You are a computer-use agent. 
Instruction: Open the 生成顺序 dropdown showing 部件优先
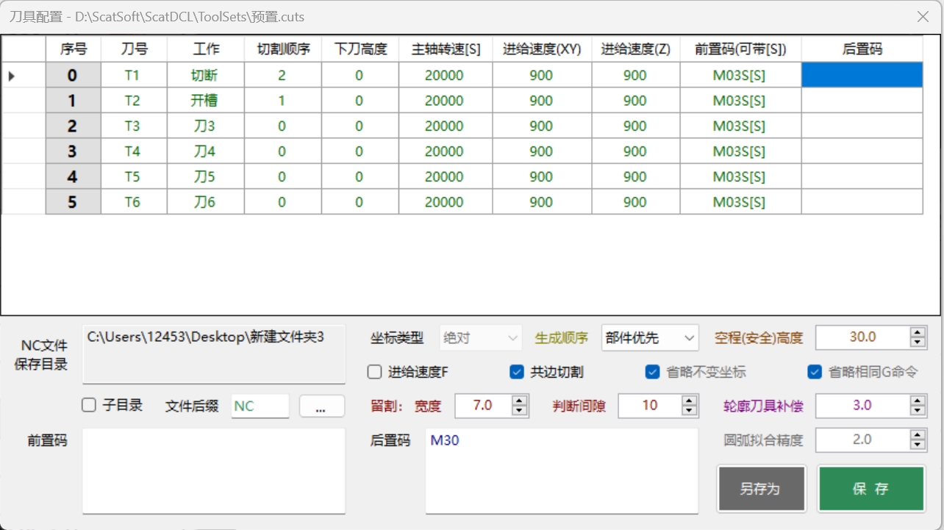pyautogui.click(x=649, y=338)
